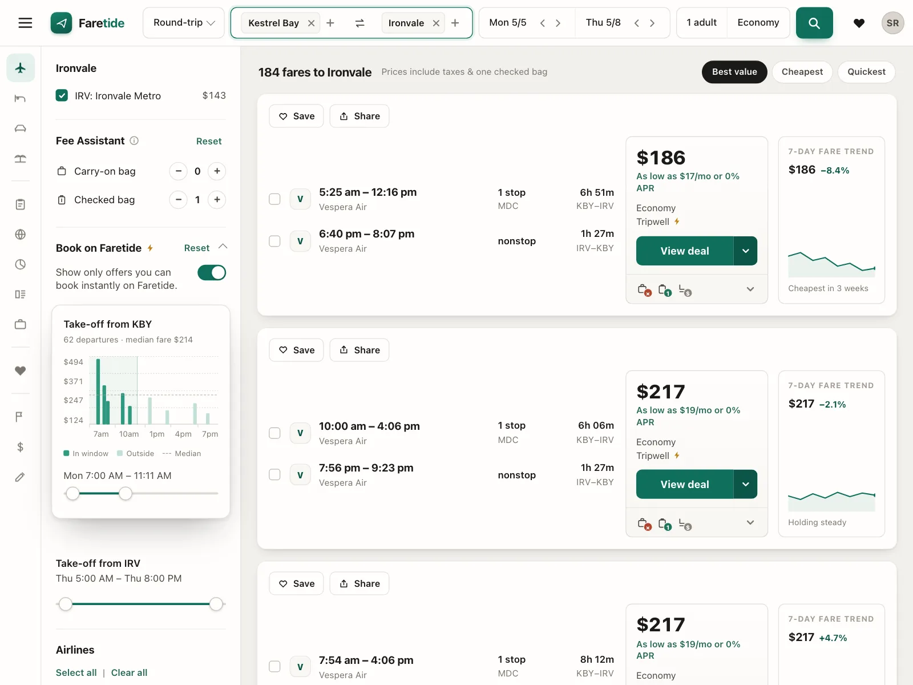Check the 10:00 am – 4:06 pm flight

pos(274,433)
